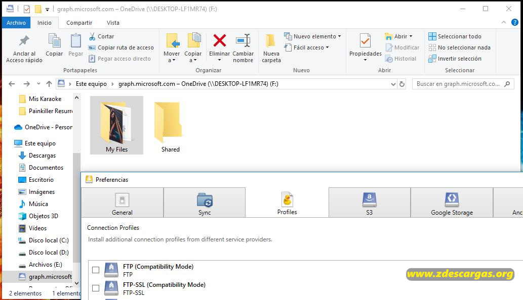Click Invertir selección
Viewport: 523px width, 300px height.
[x=455, y=59]
